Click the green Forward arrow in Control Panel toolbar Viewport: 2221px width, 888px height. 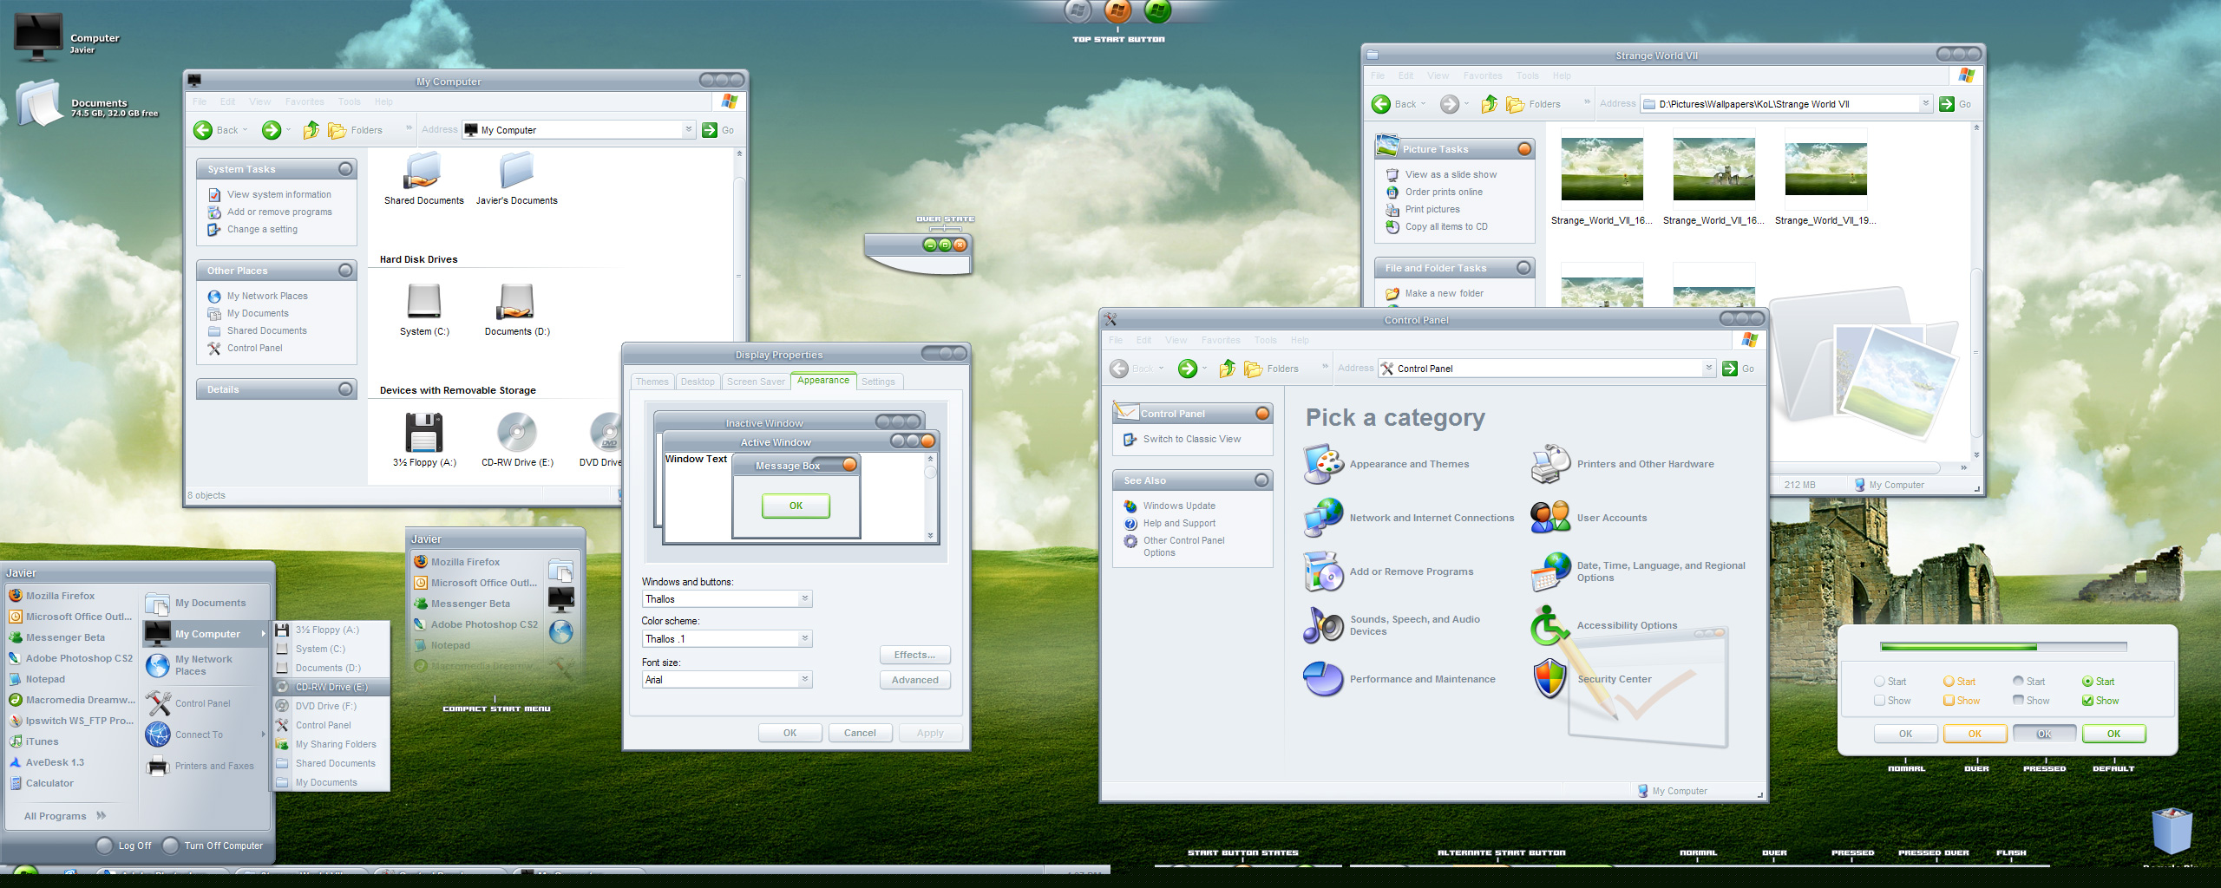[1188, 369]
